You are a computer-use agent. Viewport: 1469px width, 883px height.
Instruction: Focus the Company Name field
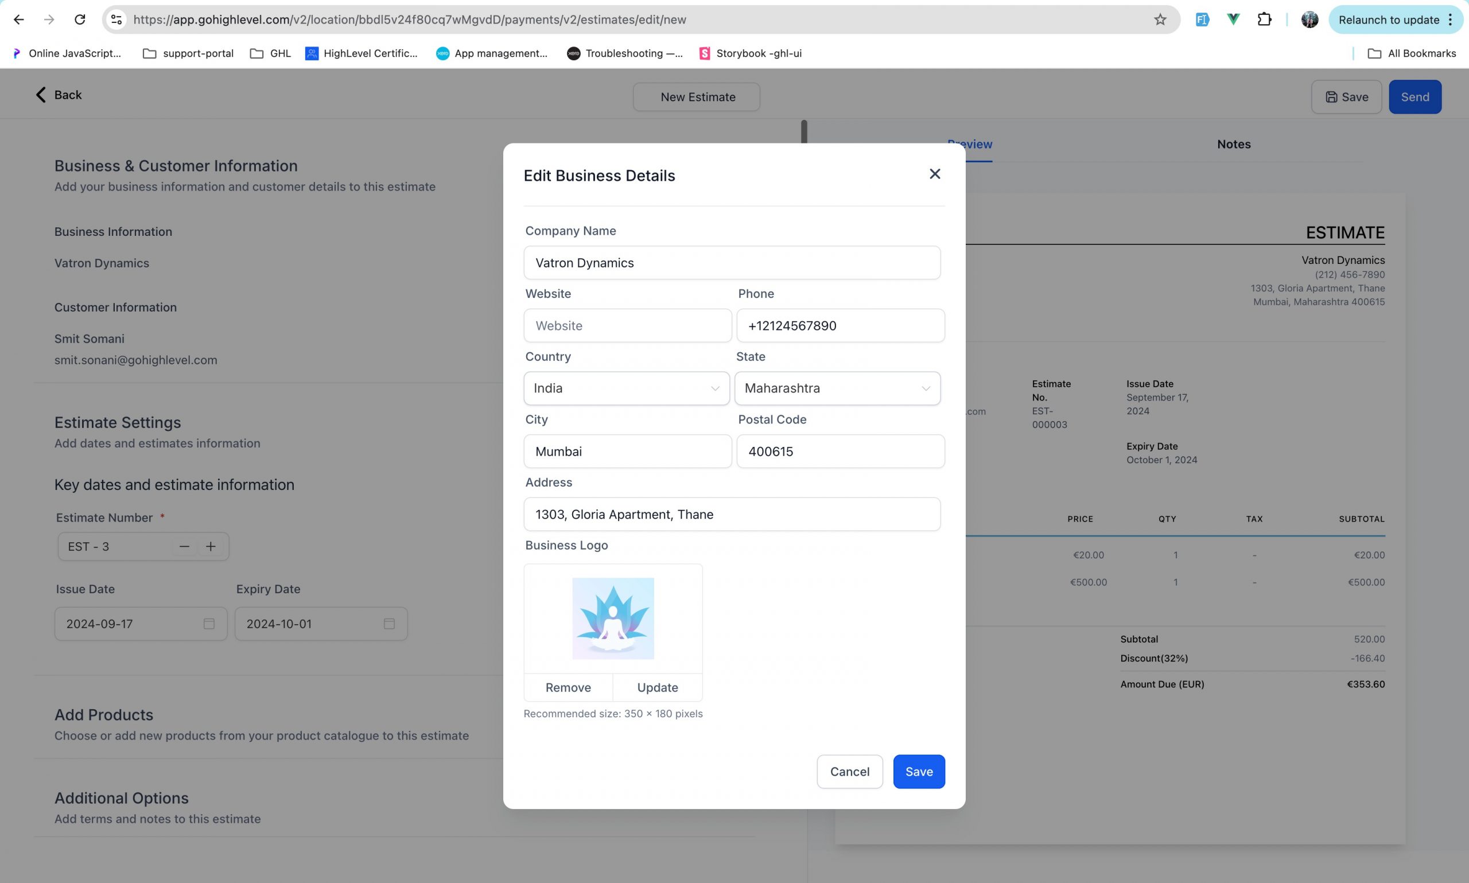tap(732, 262)
